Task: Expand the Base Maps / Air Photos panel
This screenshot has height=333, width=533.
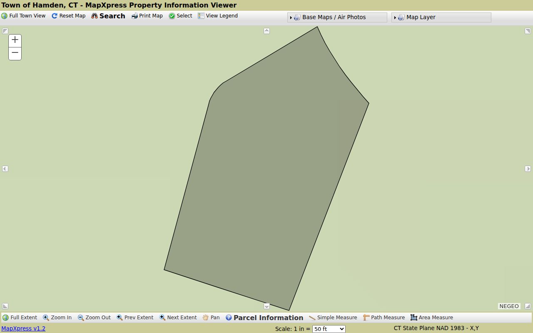Action: (337, 17)
